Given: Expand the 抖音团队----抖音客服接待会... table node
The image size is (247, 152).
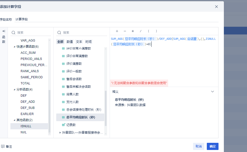Looking at the screenshot, I should (60, 133).
